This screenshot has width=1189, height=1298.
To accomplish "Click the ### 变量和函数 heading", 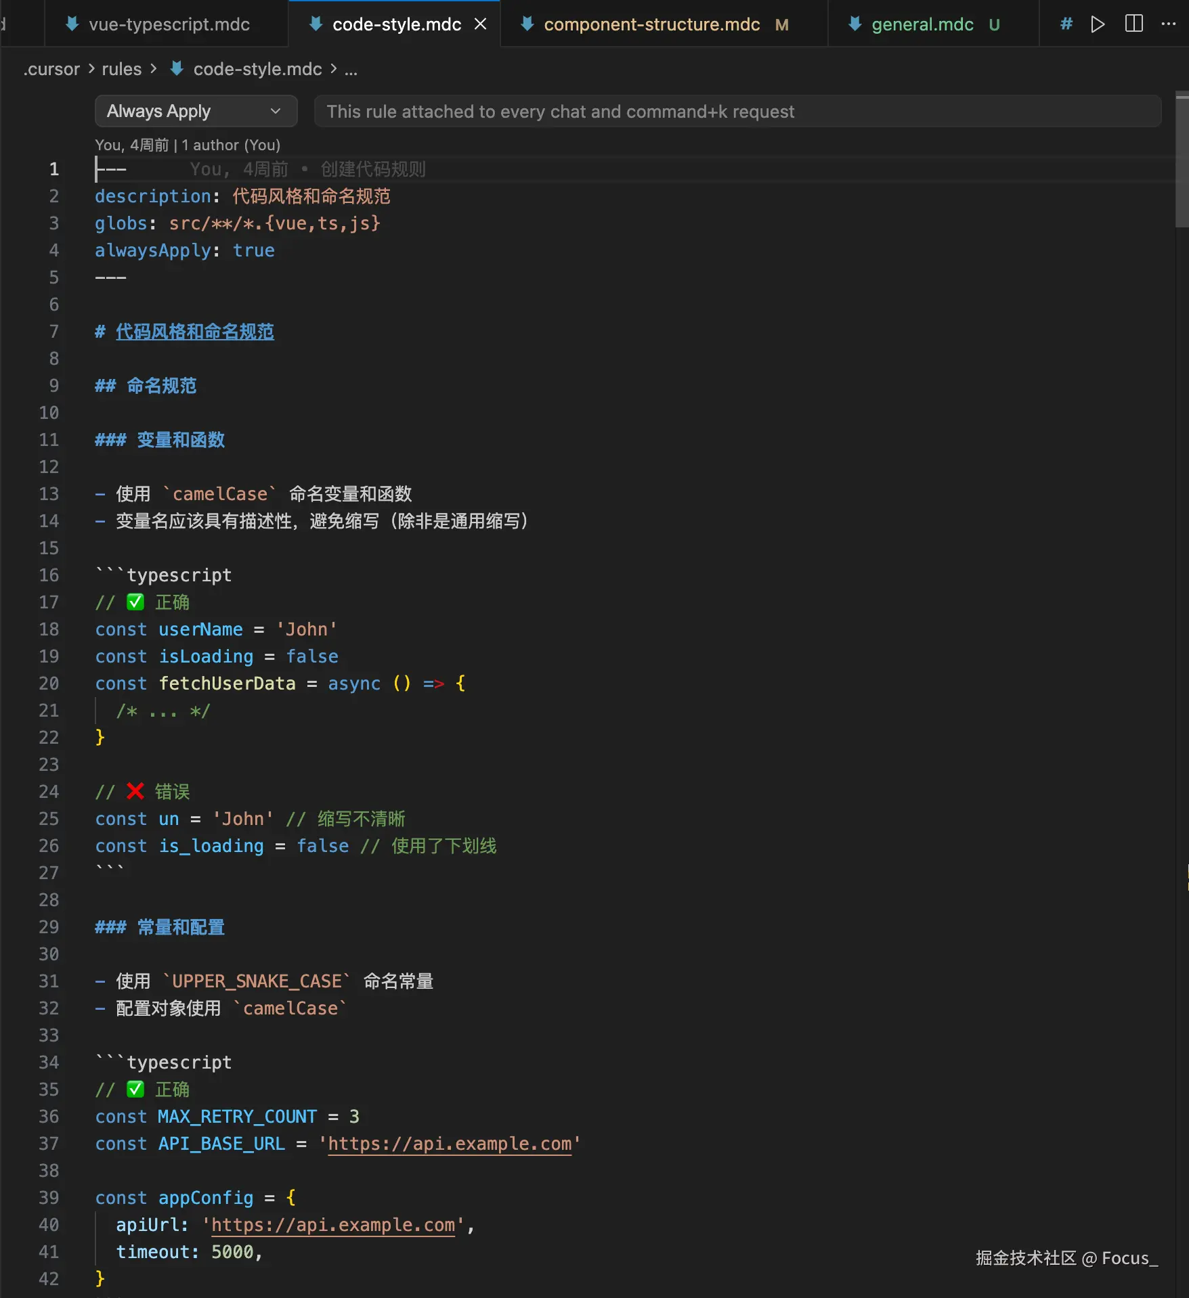I will [160, 440].
